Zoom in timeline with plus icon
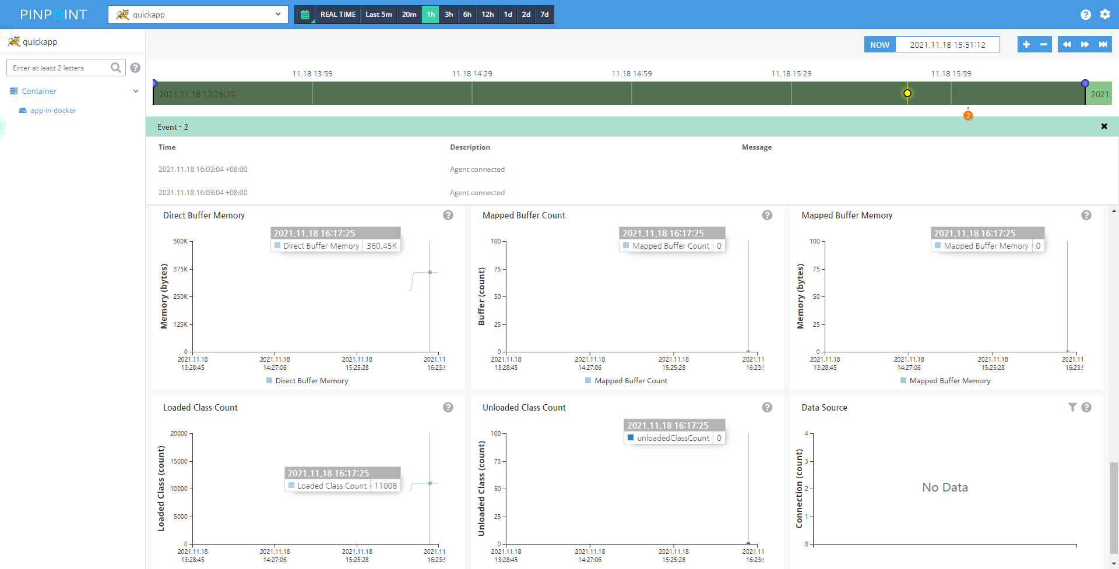The image size is (1119, 569). tap(1026, 44)
